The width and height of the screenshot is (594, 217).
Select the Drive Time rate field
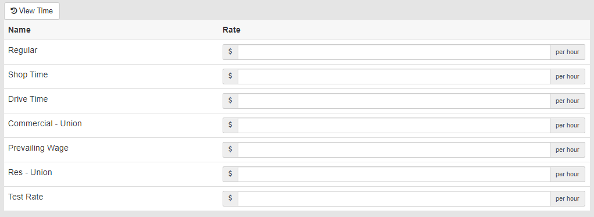(393, 101)
